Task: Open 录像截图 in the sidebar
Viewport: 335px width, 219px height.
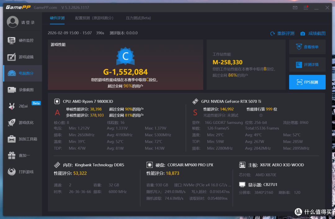Action: 22,90
